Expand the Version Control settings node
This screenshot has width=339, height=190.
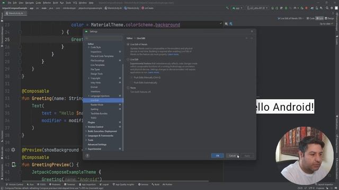click(86, 127)
